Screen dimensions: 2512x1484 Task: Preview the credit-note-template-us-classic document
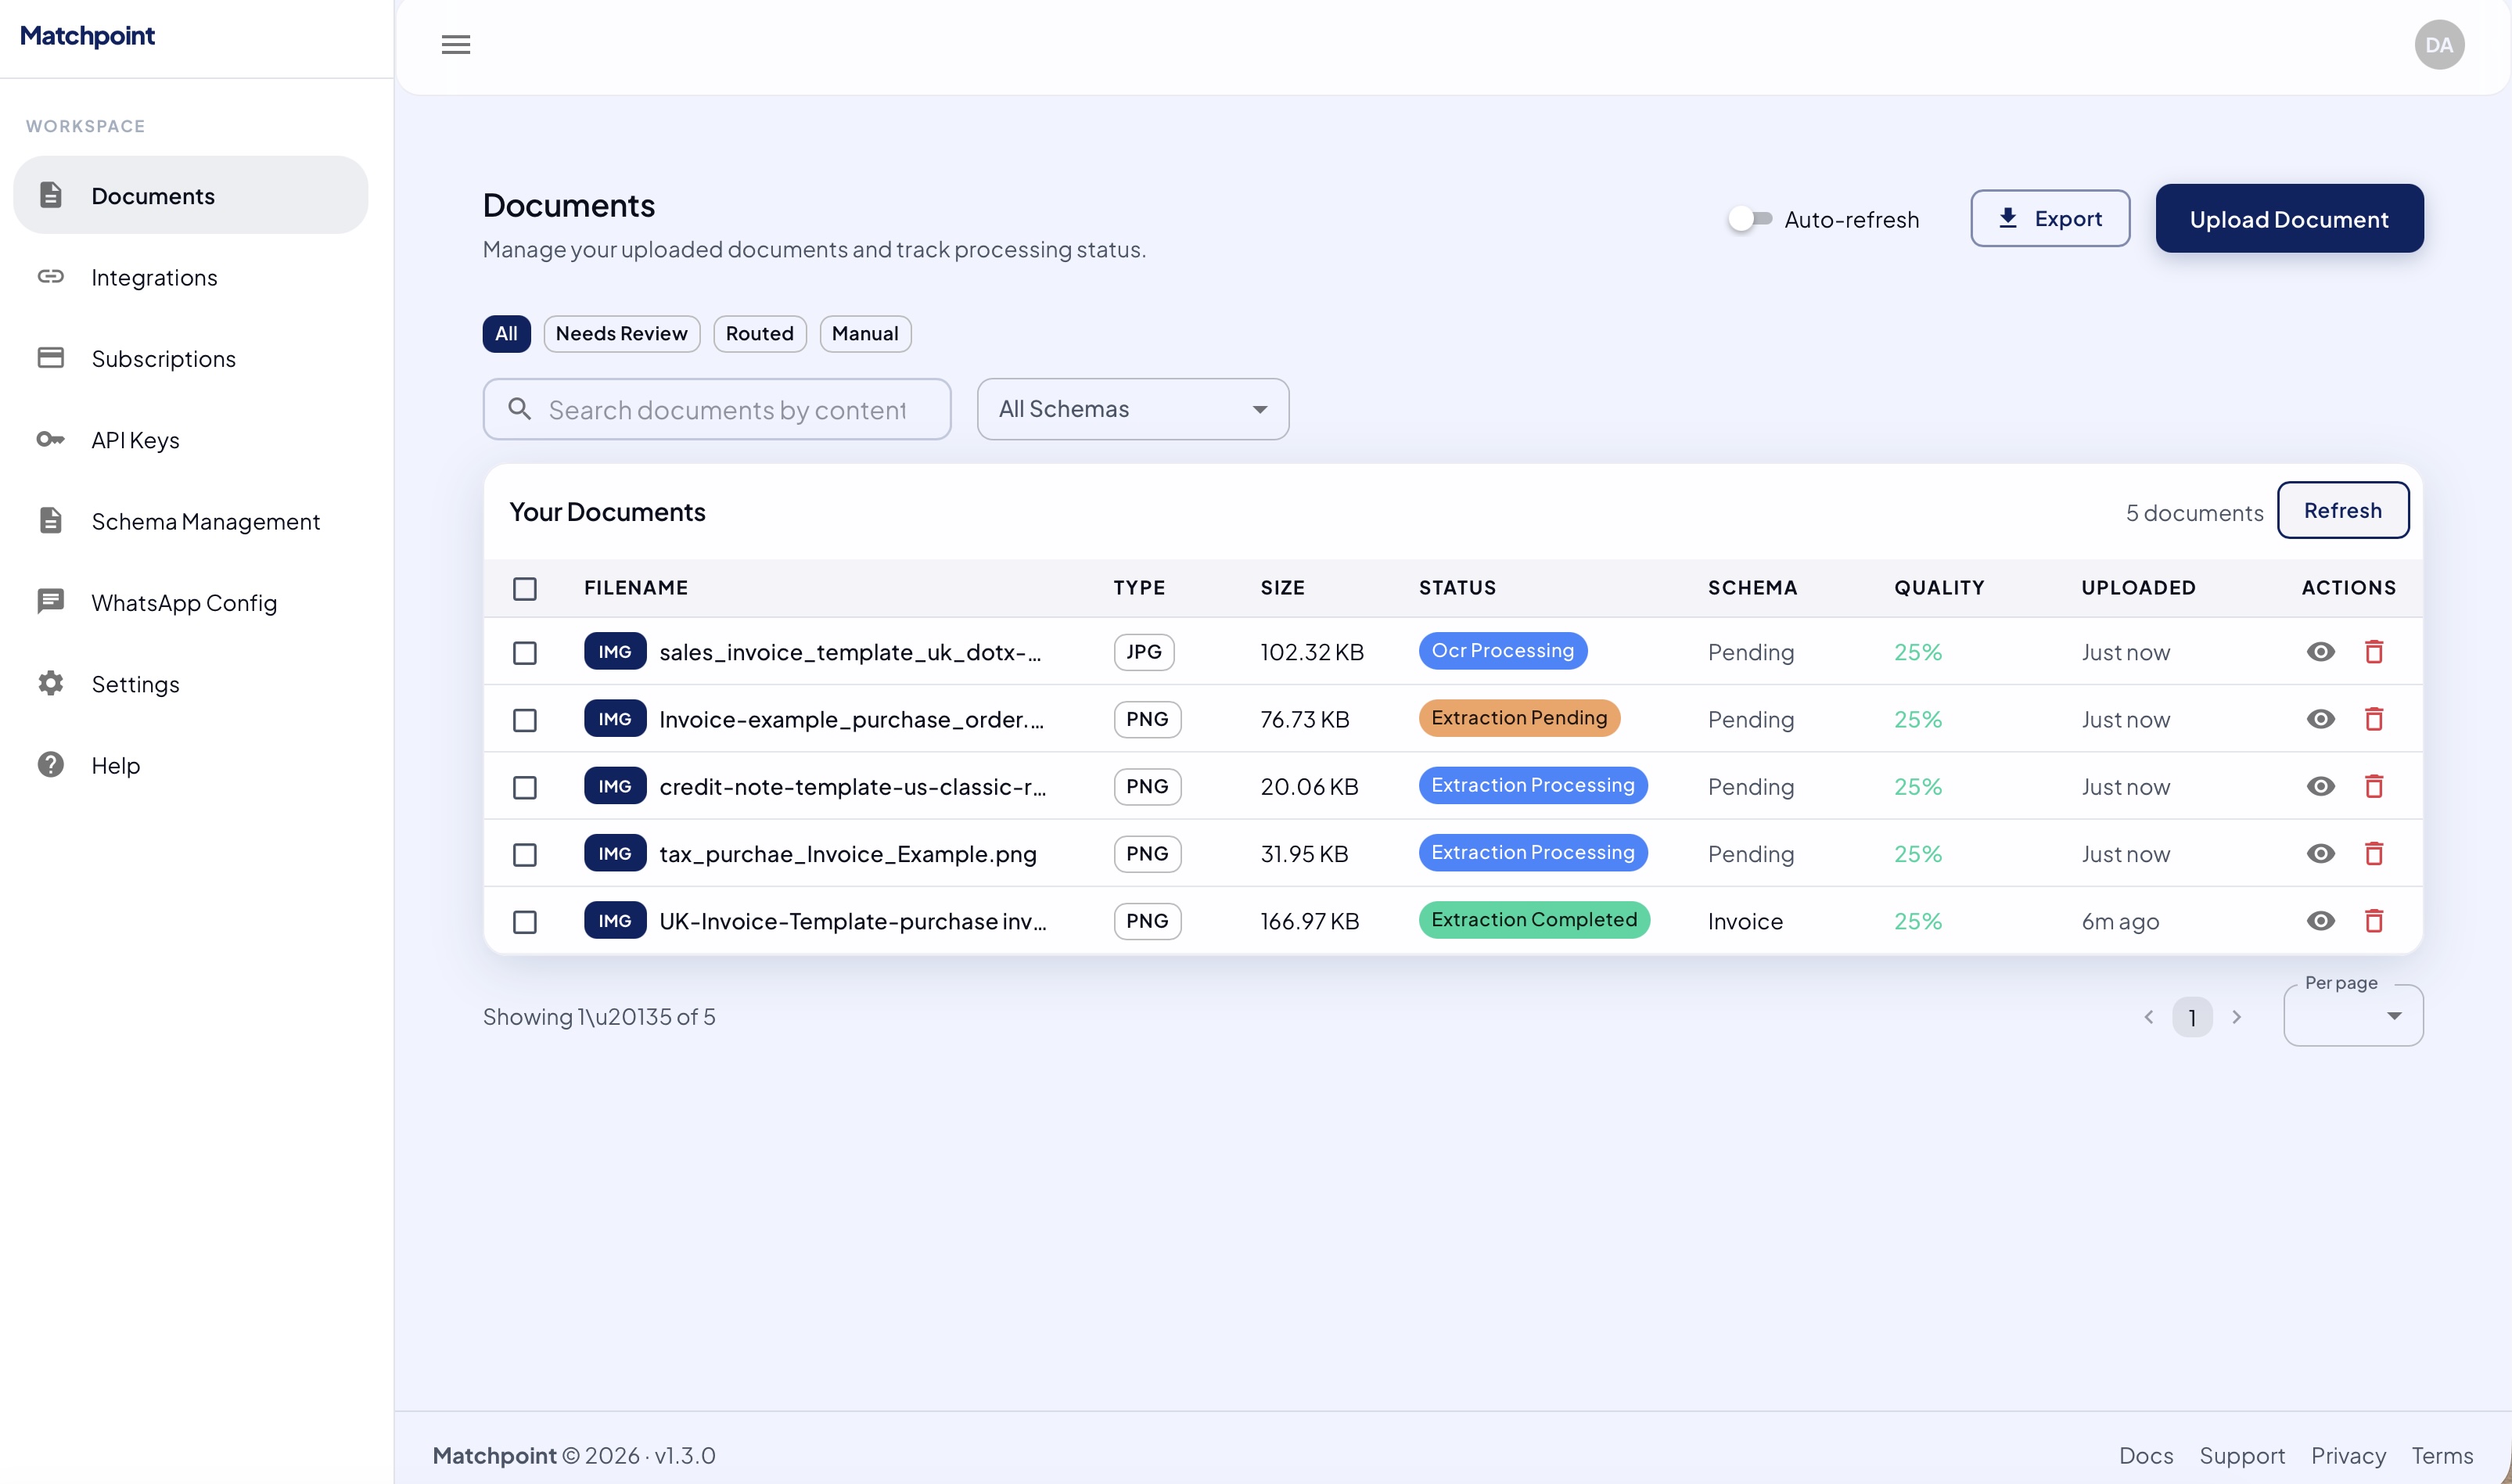click(x=2320, y=787)
